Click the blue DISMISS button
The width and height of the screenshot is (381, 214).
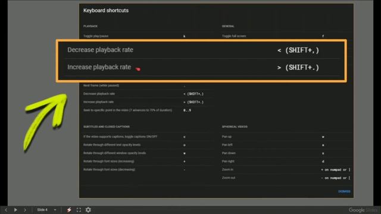[x=344, y=191]
